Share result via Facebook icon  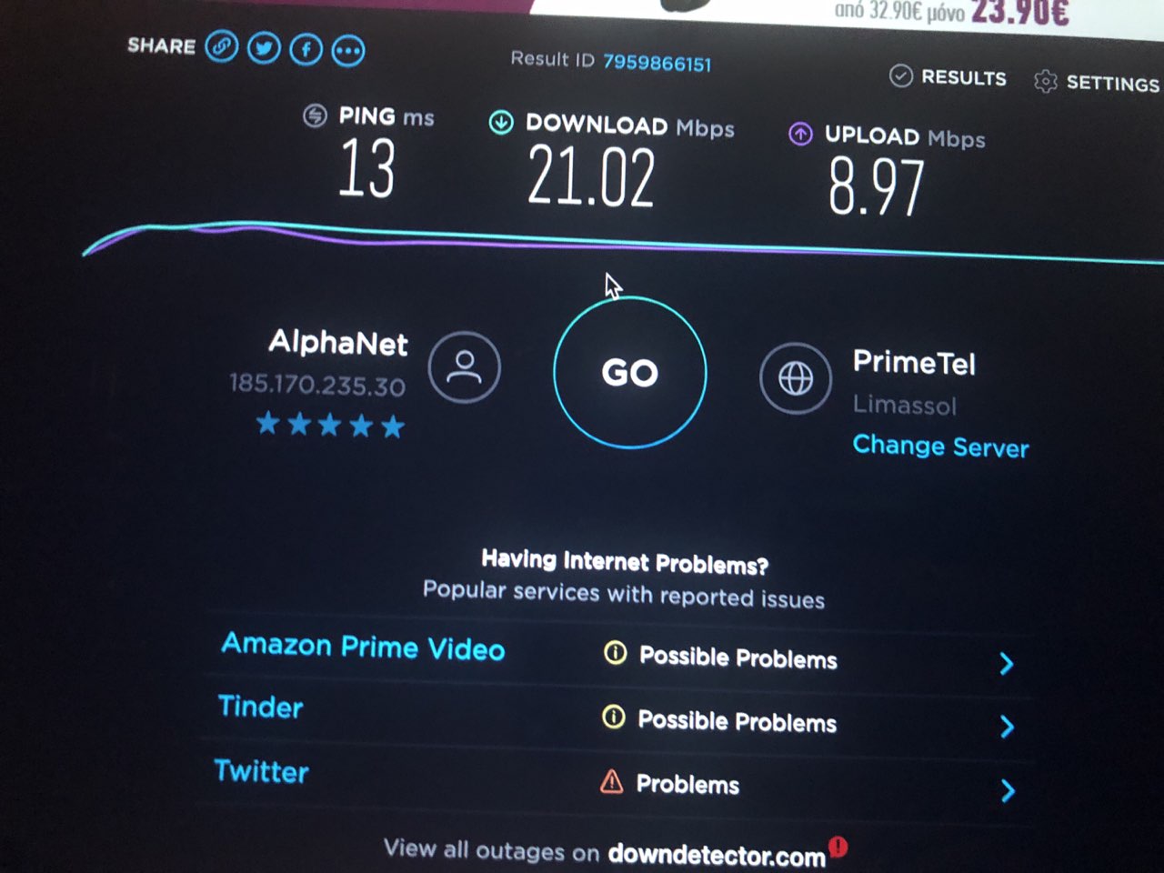coord(306,49)
